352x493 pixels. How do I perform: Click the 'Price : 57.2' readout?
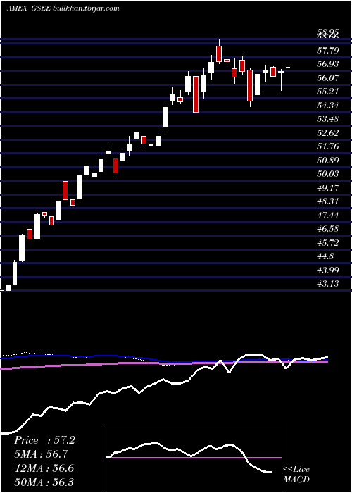pos(44,440)
